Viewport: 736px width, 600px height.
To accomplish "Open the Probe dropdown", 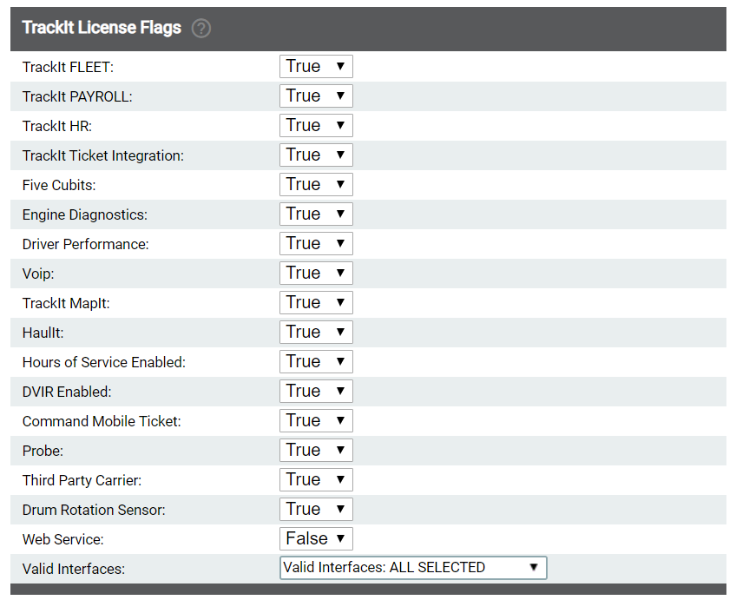I will click(316, 451).
